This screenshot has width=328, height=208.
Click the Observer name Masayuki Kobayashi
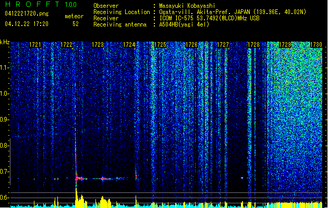[x=187, y=6]
